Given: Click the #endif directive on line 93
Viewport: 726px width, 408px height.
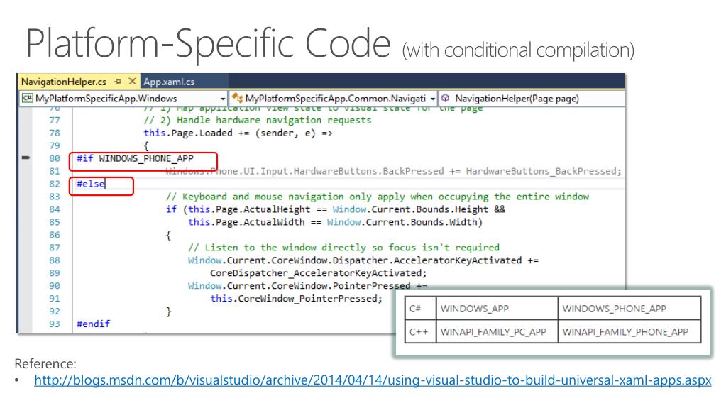Looking at the screenshot, I should click(x=94, y=324).
